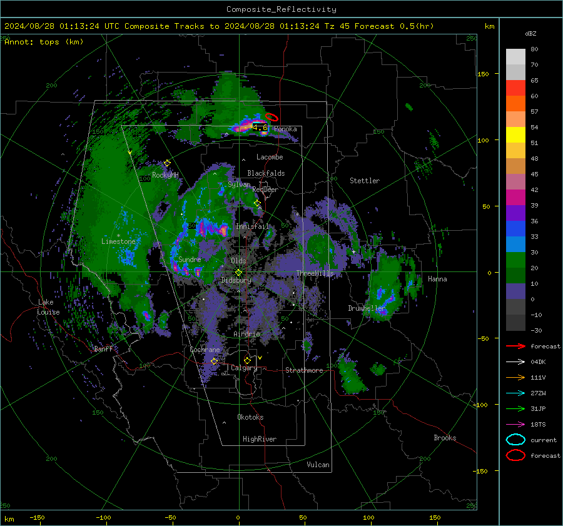The image size is (563, 526).
Task: Click the Ponoka city label
Action: 285,129
